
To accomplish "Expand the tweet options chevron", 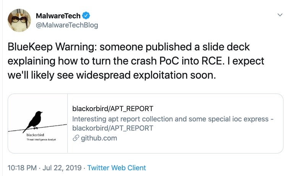I will (279, 15).
